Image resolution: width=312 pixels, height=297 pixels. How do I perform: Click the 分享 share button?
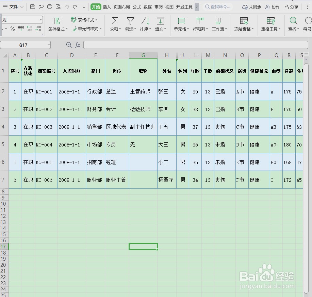coord(291,7)
